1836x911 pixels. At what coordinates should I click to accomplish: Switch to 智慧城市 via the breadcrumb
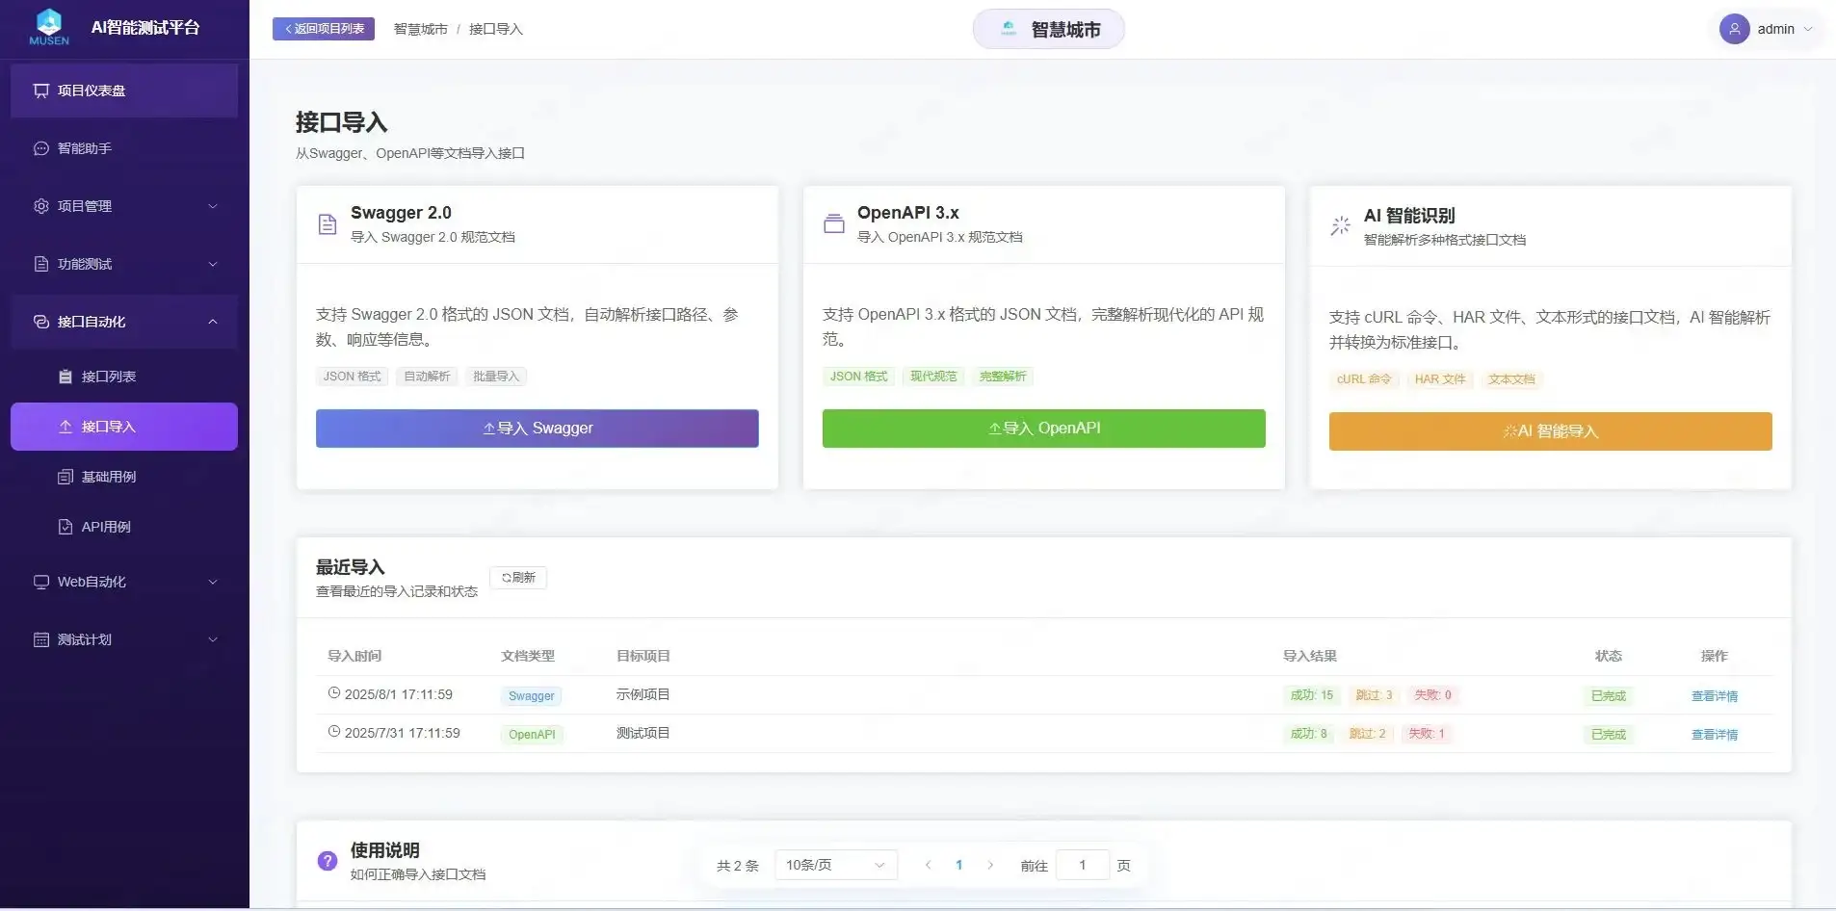coord(420,29)
